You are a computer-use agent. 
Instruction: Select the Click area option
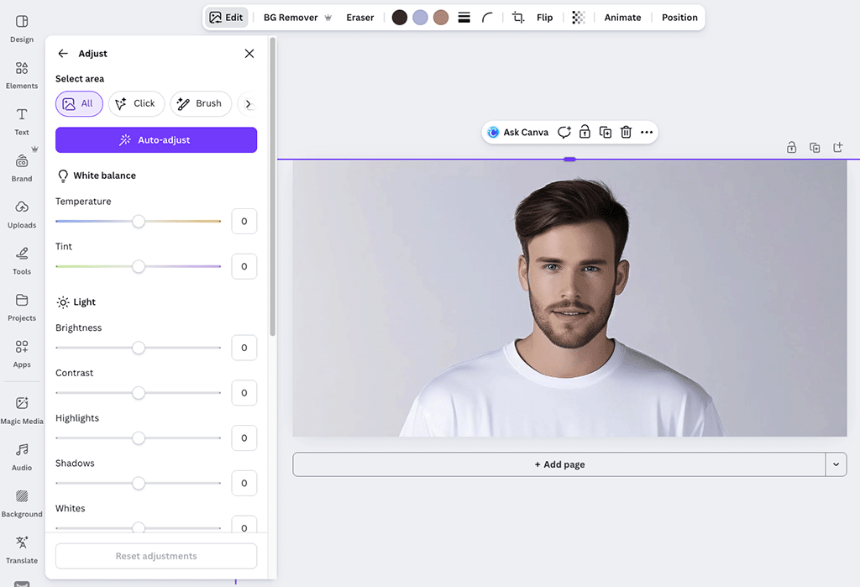pyautogui.click(x=136, y=103)
